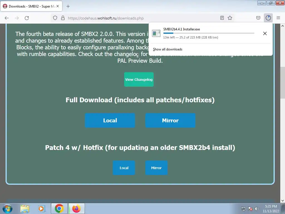The image size is (285, 214).
Task: Click the scrollbar down arrow
Action: 282,201
